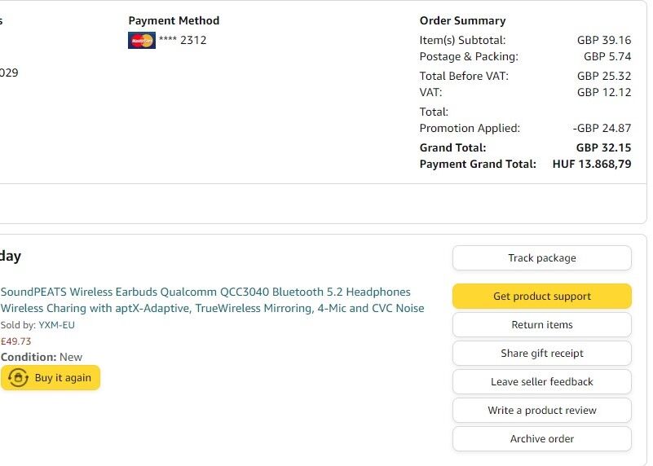The height and width of the screenshot is (466, 653).
Task: Select the Item(s) Subtotal GBP 39.16 value
Action: tap(603, 40)
